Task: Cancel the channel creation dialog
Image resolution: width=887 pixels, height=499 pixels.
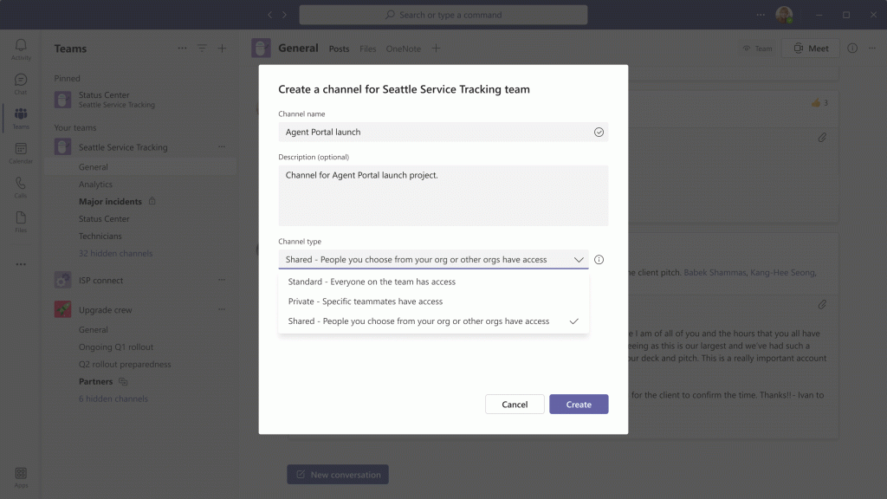Action: click(x=515, y=404)
